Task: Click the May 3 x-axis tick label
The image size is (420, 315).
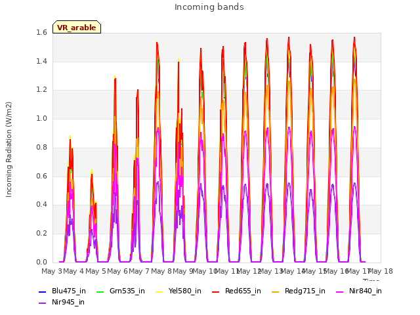Action: coord(52,271)
